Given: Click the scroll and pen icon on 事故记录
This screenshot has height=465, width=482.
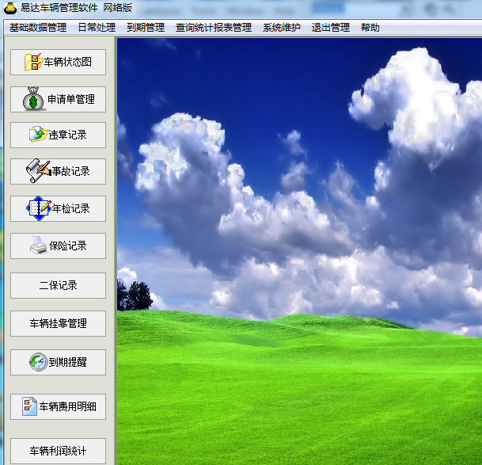Looking at the screenshot, I should 38,171.
